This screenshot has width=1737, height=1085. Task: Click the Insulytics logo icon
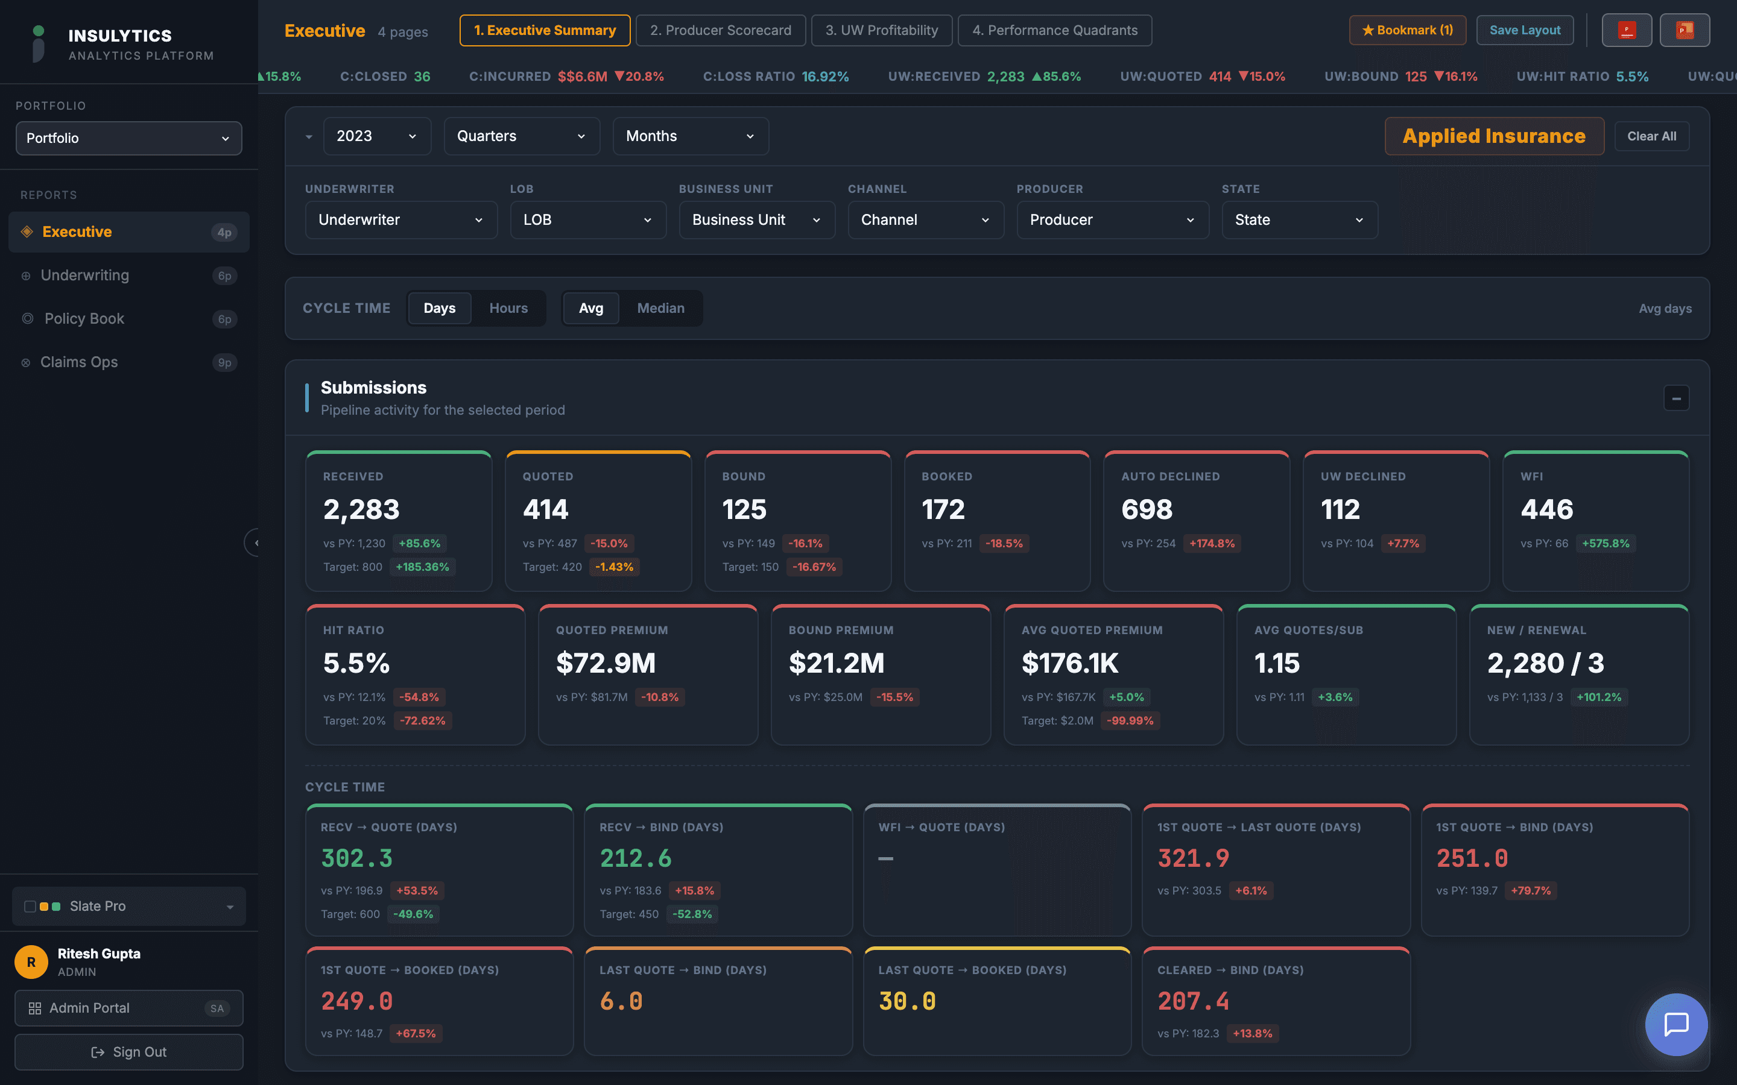(x=39, y=44)
